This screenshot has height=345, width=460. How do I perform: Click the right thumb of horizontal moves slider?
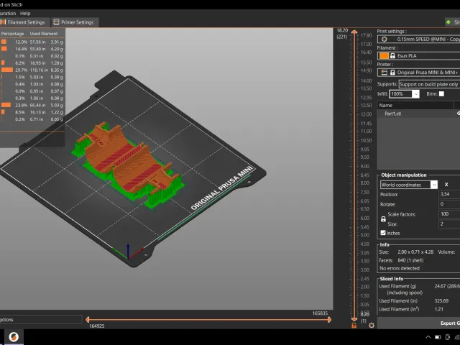pos(329,320)
